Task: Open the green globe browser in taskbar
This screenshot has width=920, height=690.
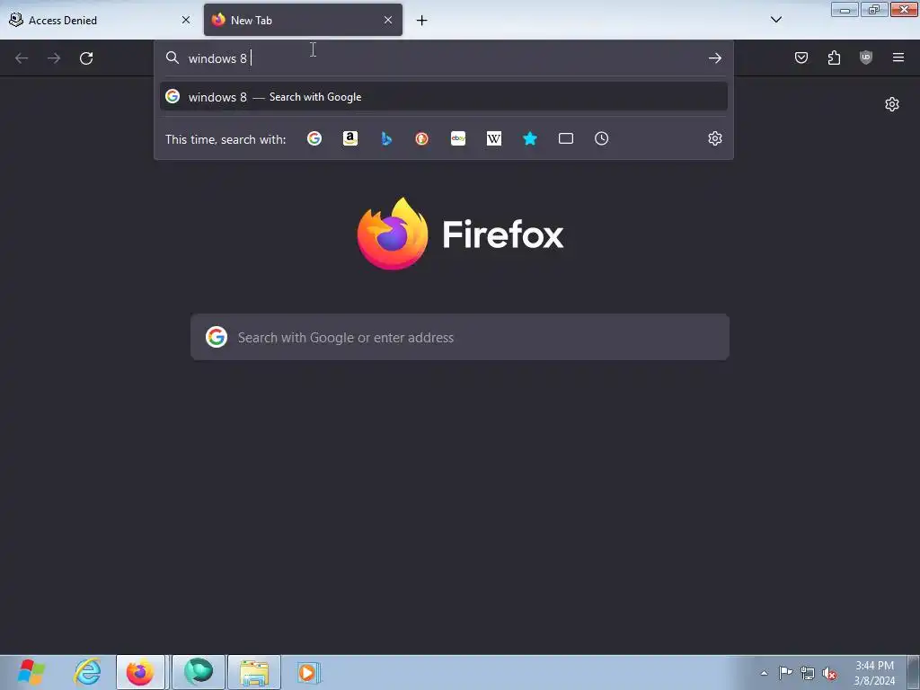Action: pos(199,672)
